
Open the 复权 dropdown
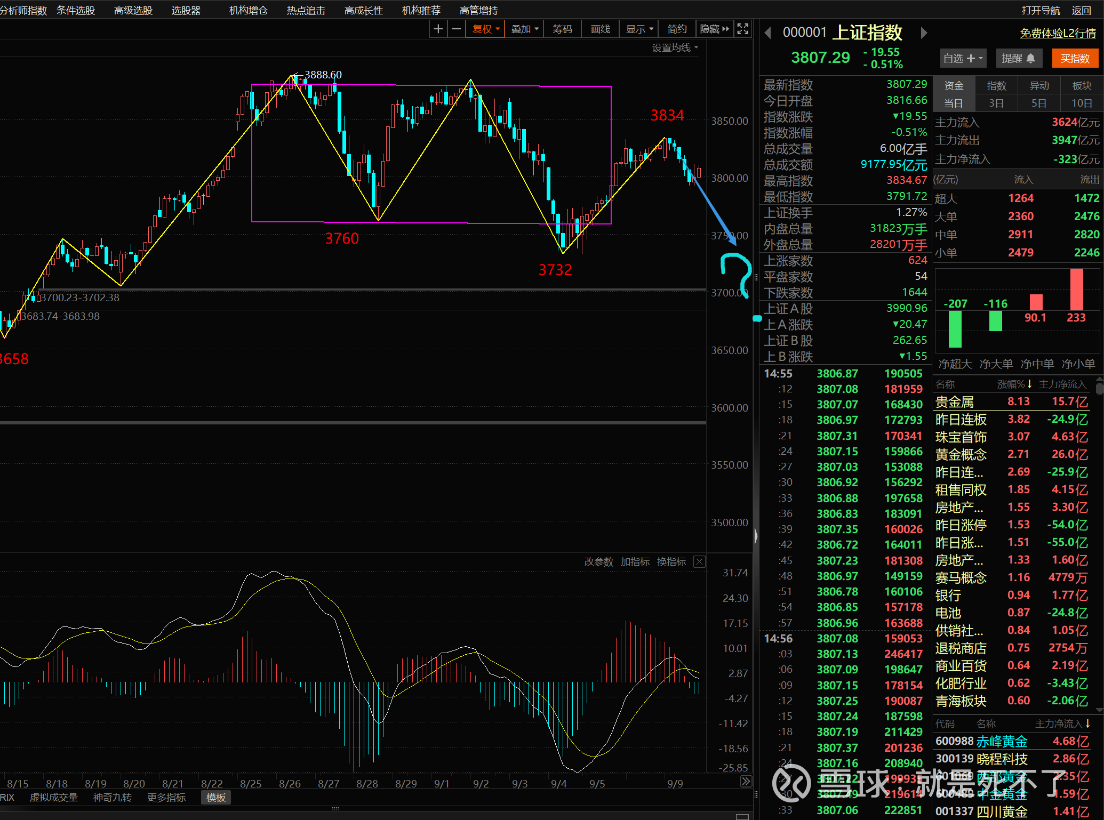click(485, 29)
